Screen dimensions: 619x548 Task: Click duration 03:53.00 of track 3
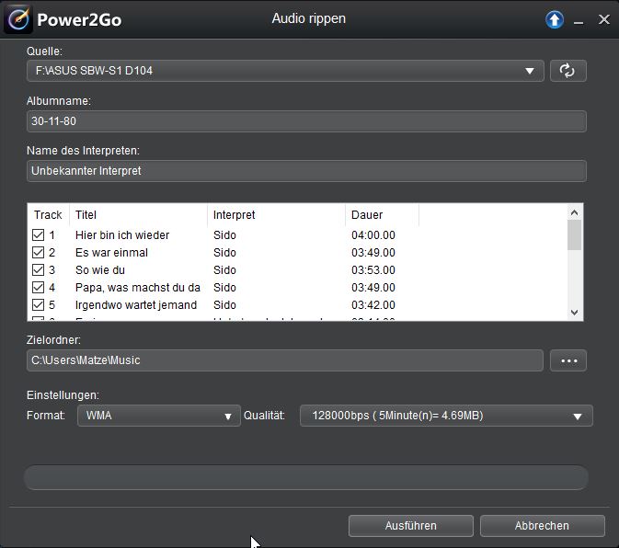pos(373,269)
